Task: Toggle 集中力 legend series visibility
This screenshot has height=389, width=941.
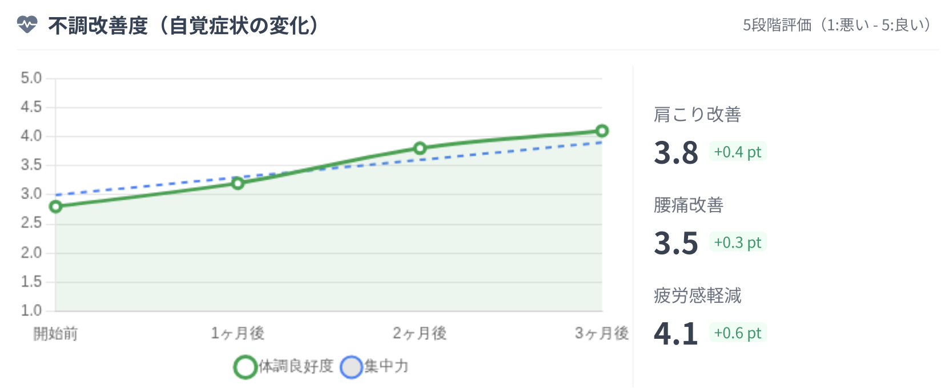Action: [387, 366]
